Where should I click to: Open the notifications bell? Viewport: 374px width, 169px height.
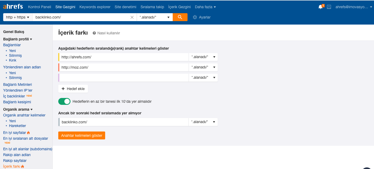pyautogui.click(x=320, y=7)
